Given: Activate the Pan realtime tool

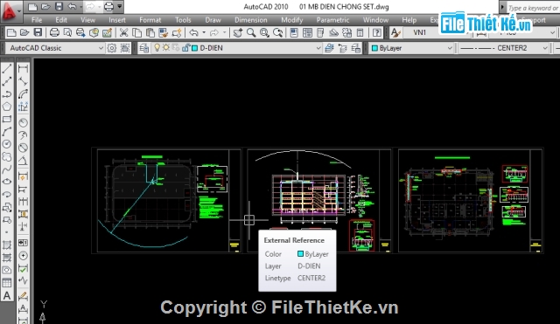Looking at the screenshot, I should (x=237, y=33).
